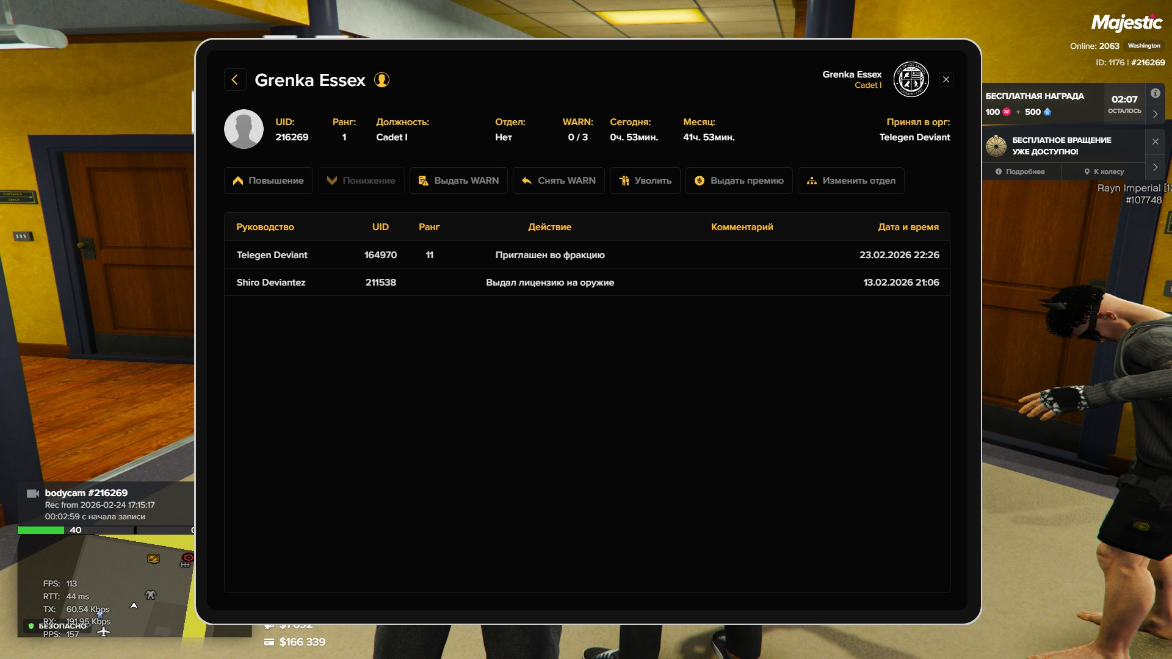This screenshot has width=1172, height=659.
Task: Click the gray player avatar thumbnail
Action: (x=244, y=129)
